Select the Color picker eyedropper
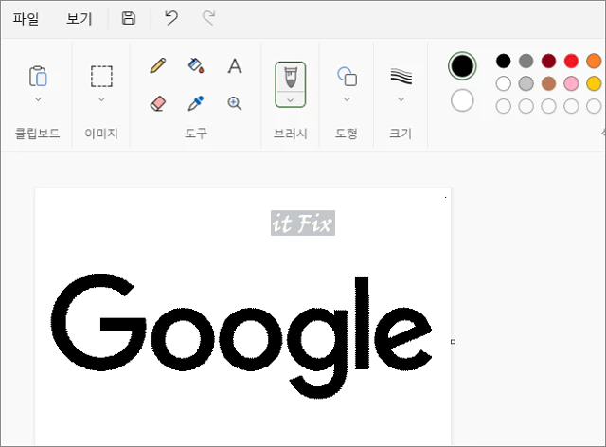Screen dimensions: 606x447 point(196,103)
